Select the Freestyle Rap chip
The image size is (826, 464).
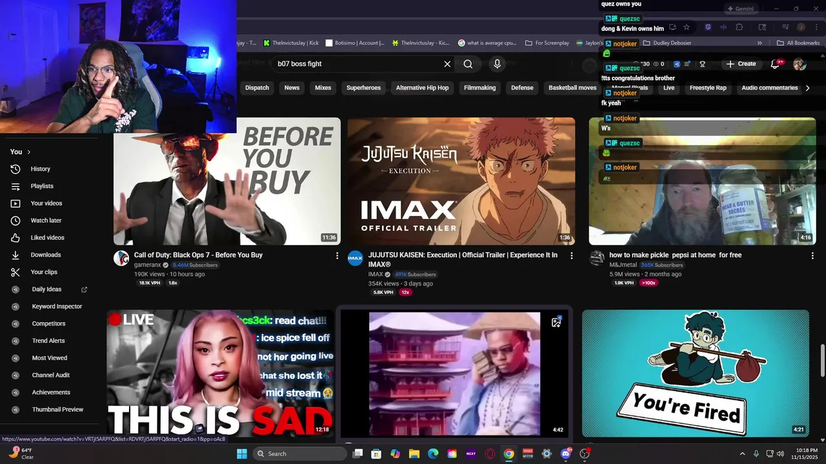[x=708, y=88]
